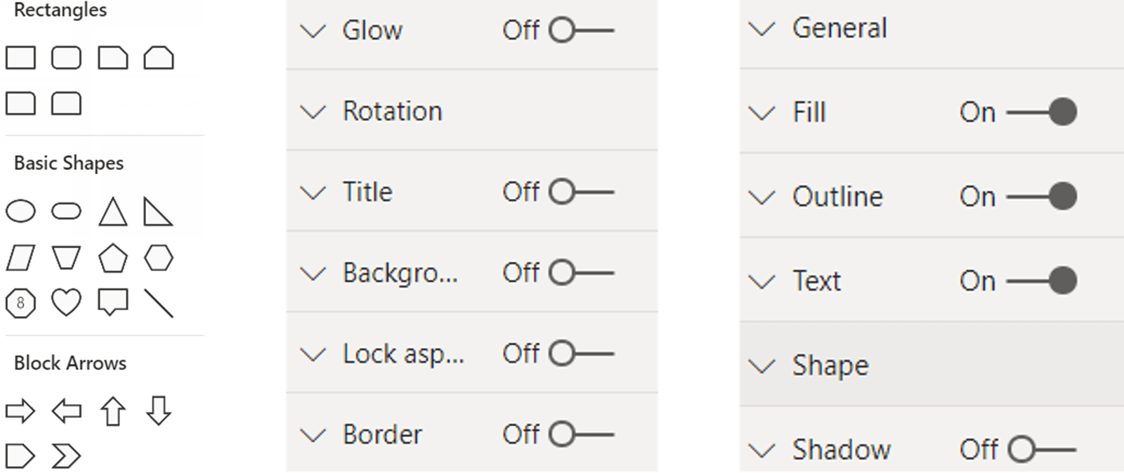Turn on the Title toggle

(580, 192)
